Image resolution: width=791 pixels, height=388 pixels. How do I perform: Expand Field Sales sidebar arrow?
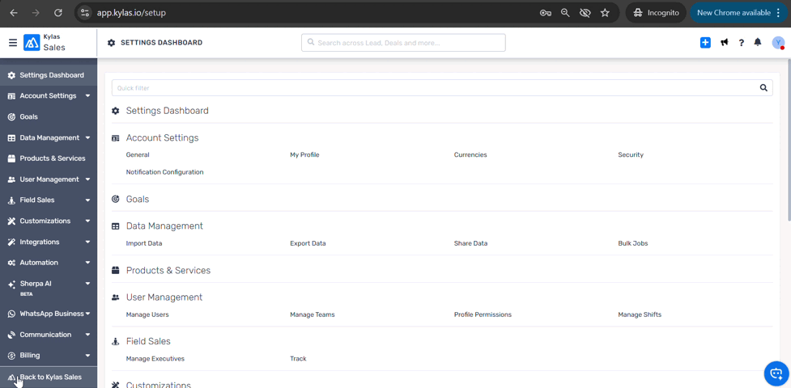click(87, 200)
